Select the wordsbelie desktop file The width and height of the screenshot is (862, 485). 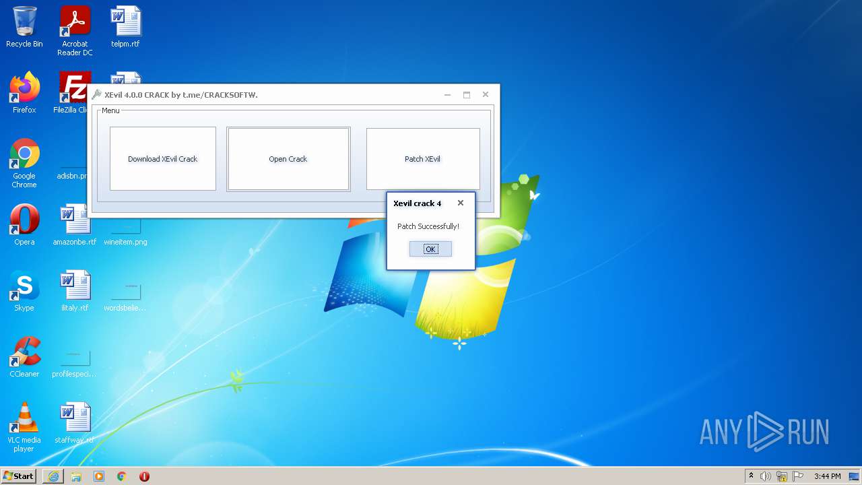tap(125, 296)
